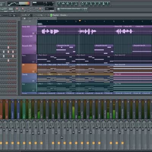The image size is (152, 152).
Task: Click the help question-mark toolbar icon
Action: click(x=108, y=3)
